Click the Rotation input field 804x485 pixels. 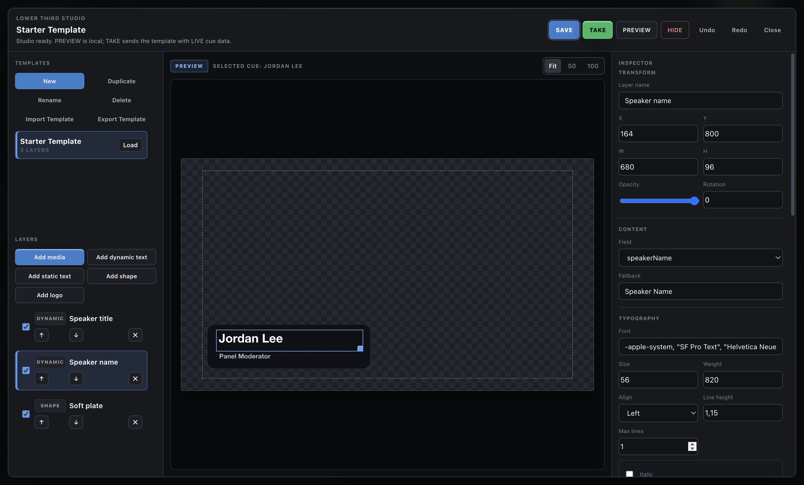pyautogui.click(x=743, y=200)
